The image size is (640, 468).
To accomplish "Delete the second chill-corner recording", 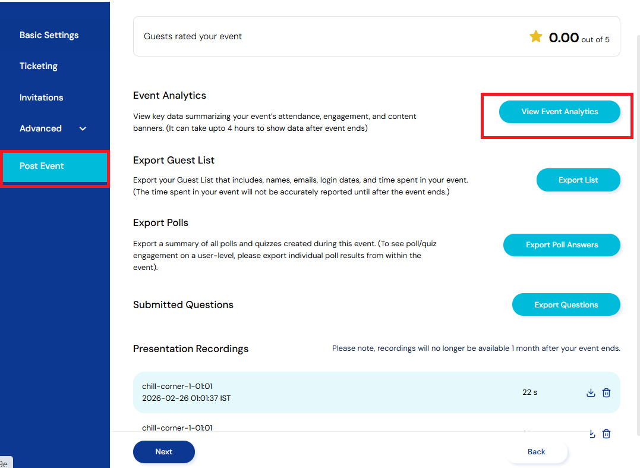I will (x=606, y=434).
